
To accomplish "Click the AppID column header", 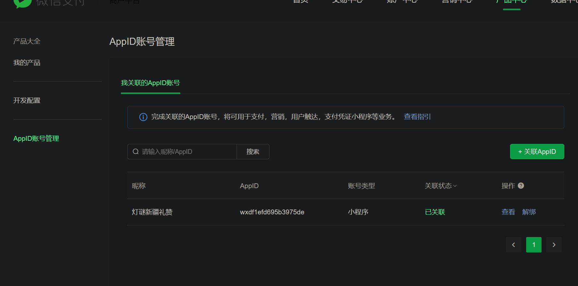I will (x=249, y=186).
